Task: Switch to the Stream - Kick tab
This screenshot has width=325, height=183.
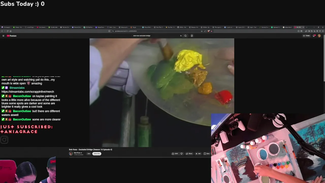Action: click(x=18, y=27)
